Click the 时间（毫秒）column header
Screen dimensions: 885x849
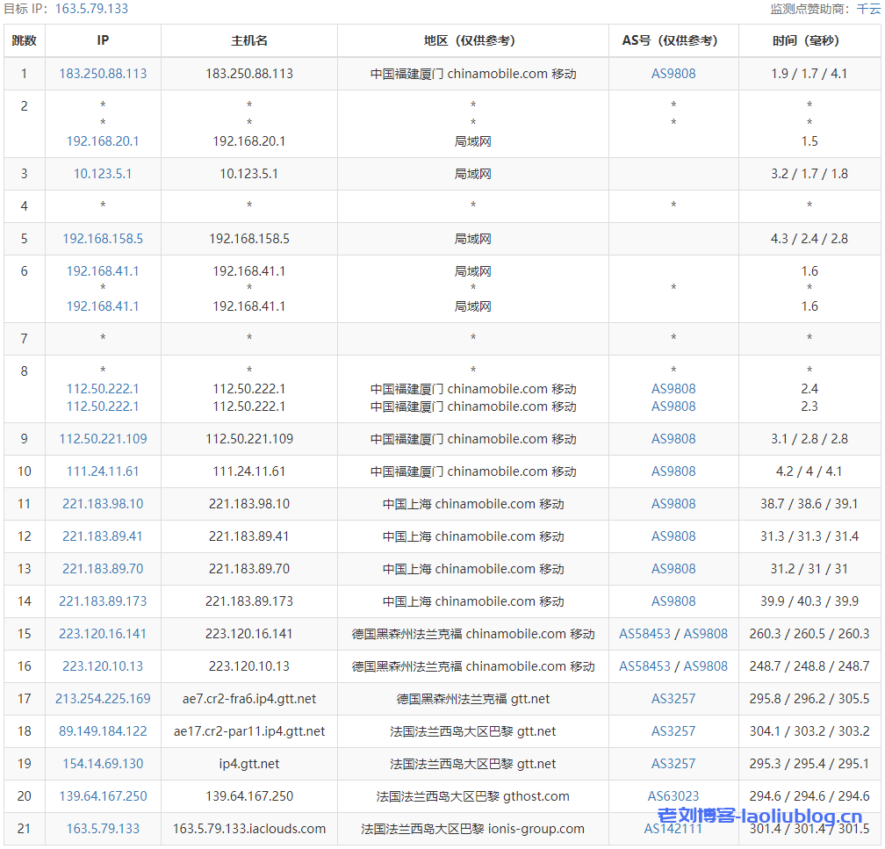(x=809, y=40)
